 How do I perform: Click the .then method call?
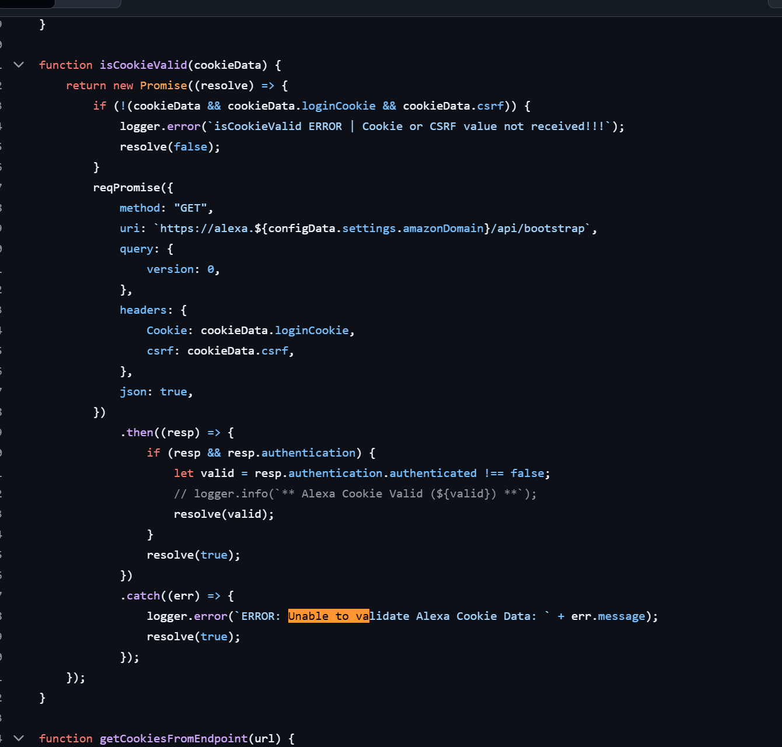(139, 433)
